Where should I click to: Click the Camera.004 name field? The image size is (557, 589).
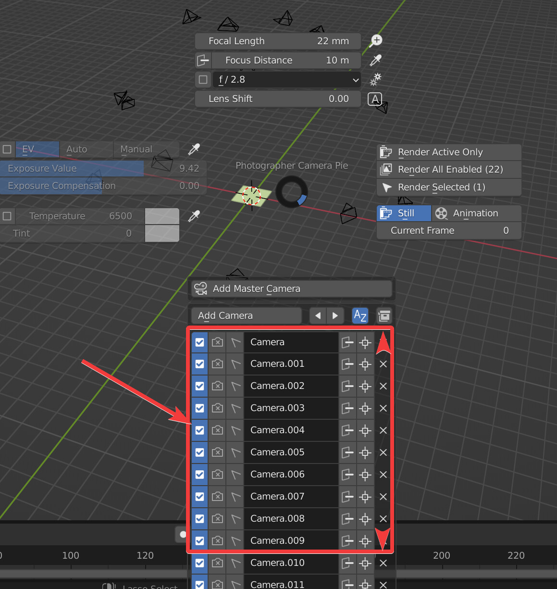291,430
